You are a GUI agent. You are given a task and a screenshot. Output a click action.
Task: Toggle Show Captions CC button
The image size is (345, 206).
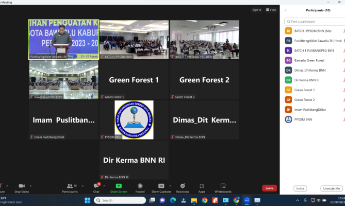161,186
